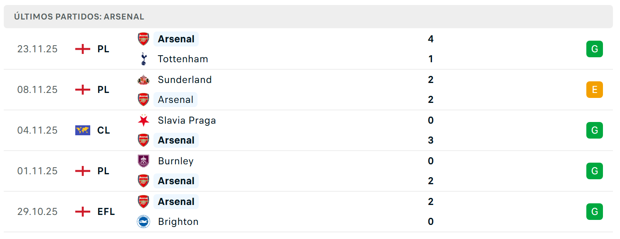Click the Tottenham club crest icon
The height and width of the screenshot is (239, 620).
pos(143,59)
